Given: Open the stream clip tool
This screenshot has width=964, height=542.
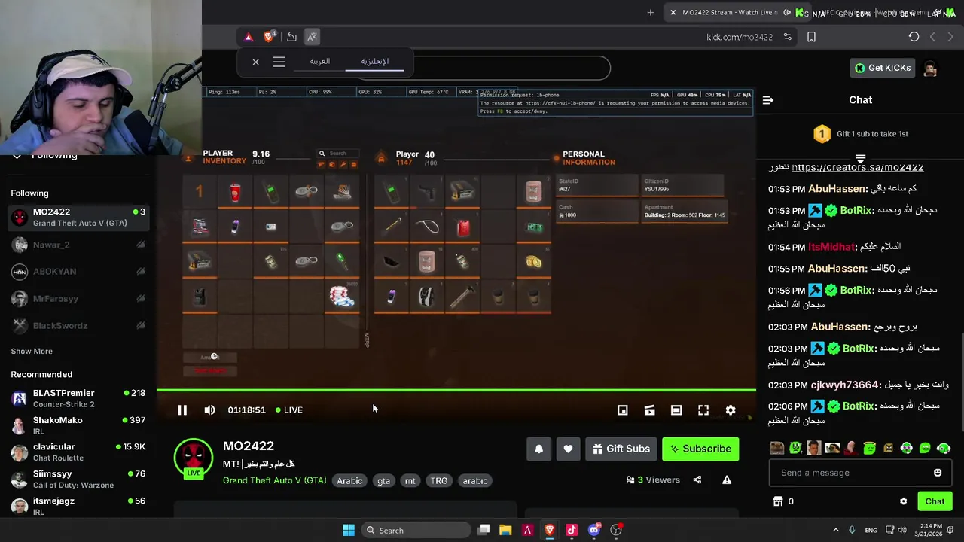Looking at the screenshot, I should [649, 410].
